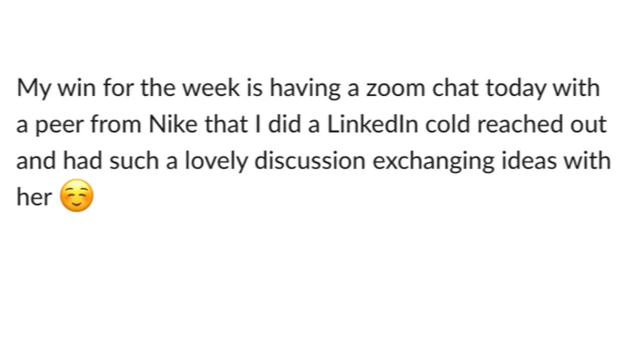Click the word "discussion" in the message
Screen dimensions: 624x343
[309, 160]
